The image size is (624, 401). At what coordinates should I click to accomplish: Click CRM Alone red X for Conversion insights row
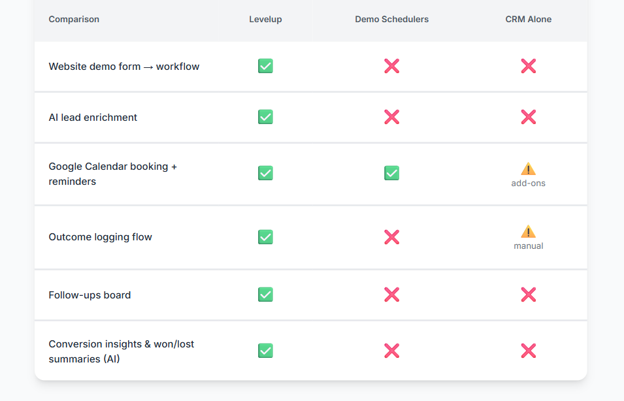tap(528, 351)
